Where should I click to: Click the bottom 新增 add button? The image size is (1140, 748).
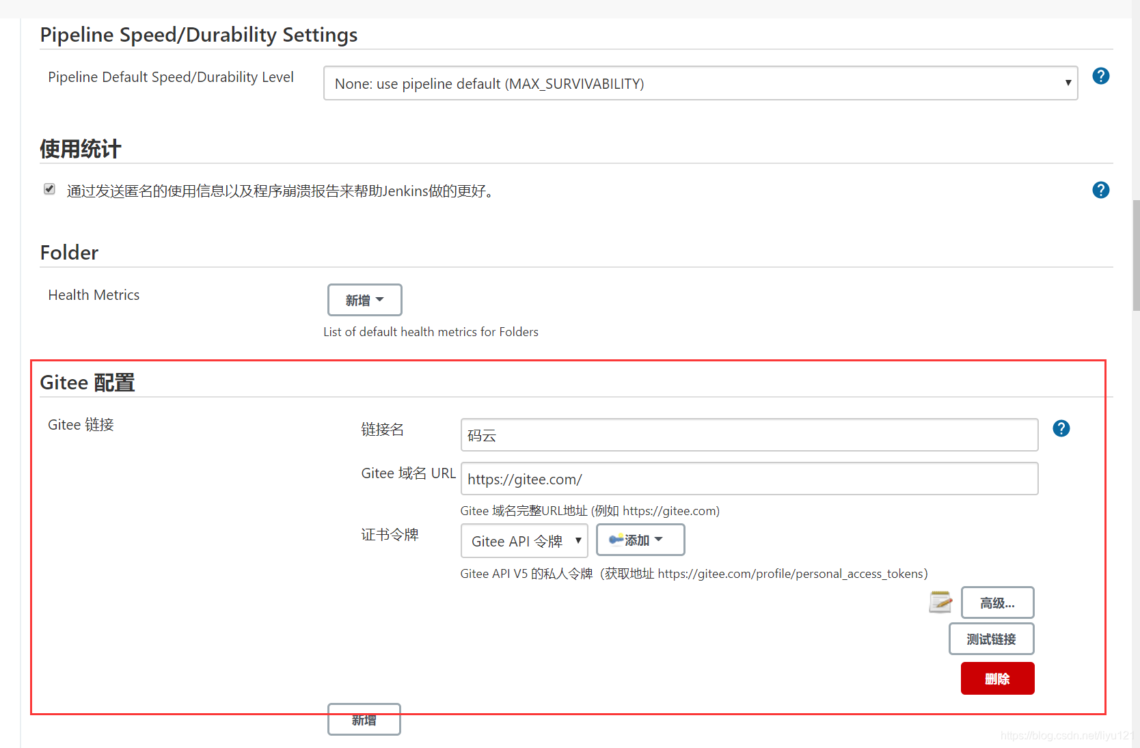point(364,719)
